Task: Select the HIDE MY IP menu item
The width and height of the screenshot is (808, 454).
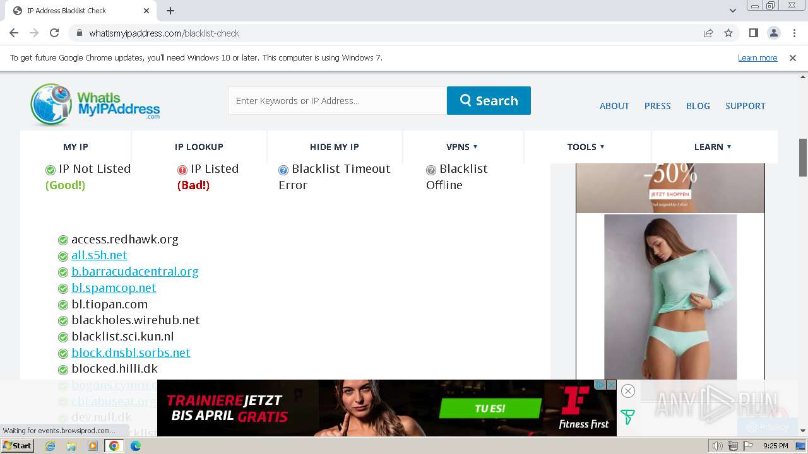Action: click(x=334, y=147)
